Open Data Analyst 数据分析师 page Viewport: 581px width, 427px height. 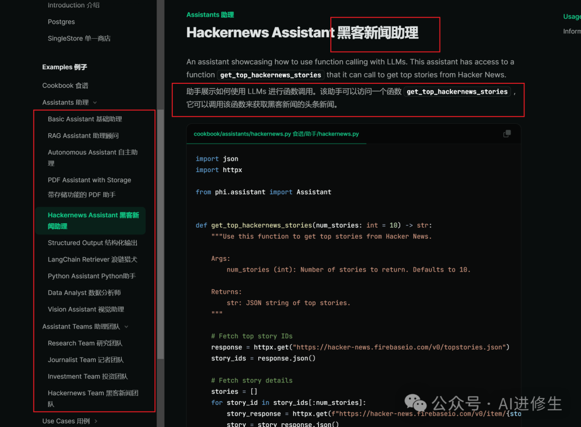point(84,293)
